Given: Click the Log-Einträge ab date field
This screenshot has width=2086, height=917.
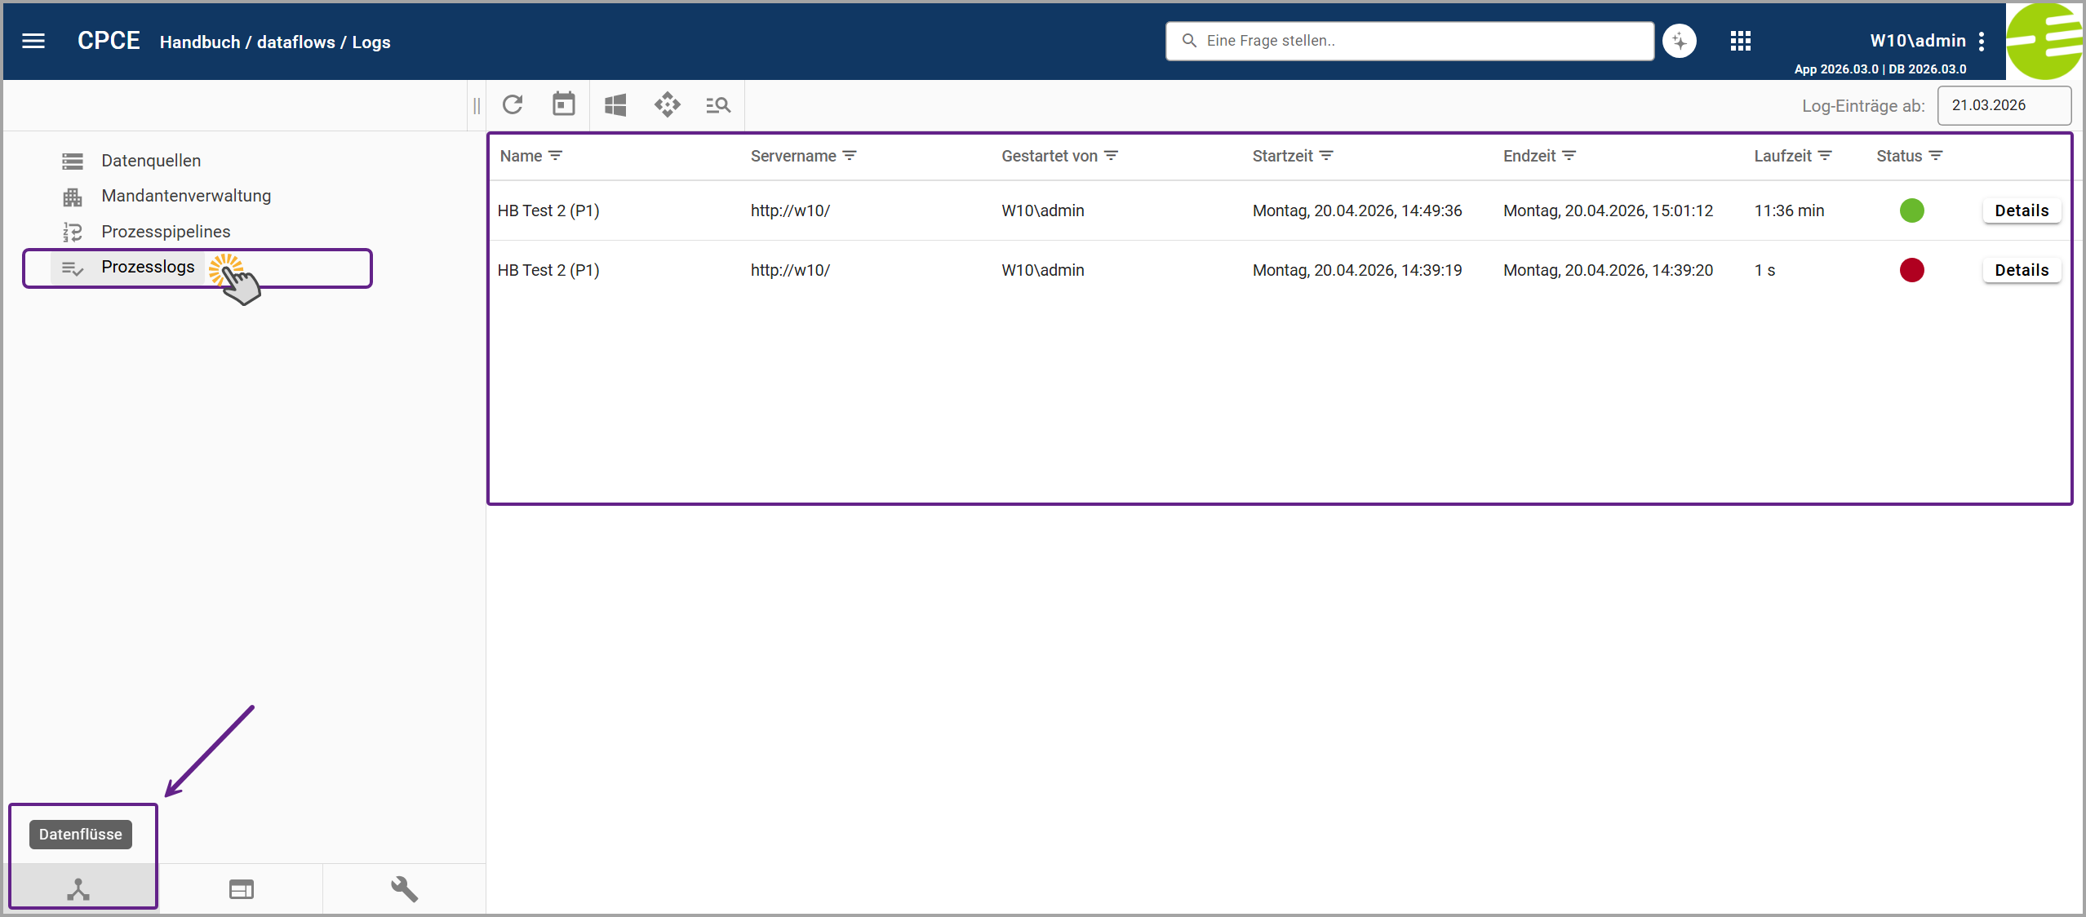Looking at the screenshot, I should (x=2004, y=105).
